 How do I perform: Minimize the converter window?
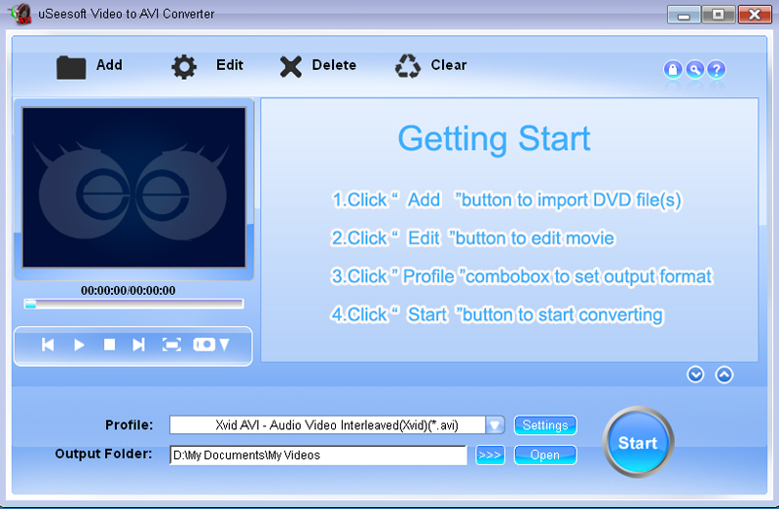[684, 15]
